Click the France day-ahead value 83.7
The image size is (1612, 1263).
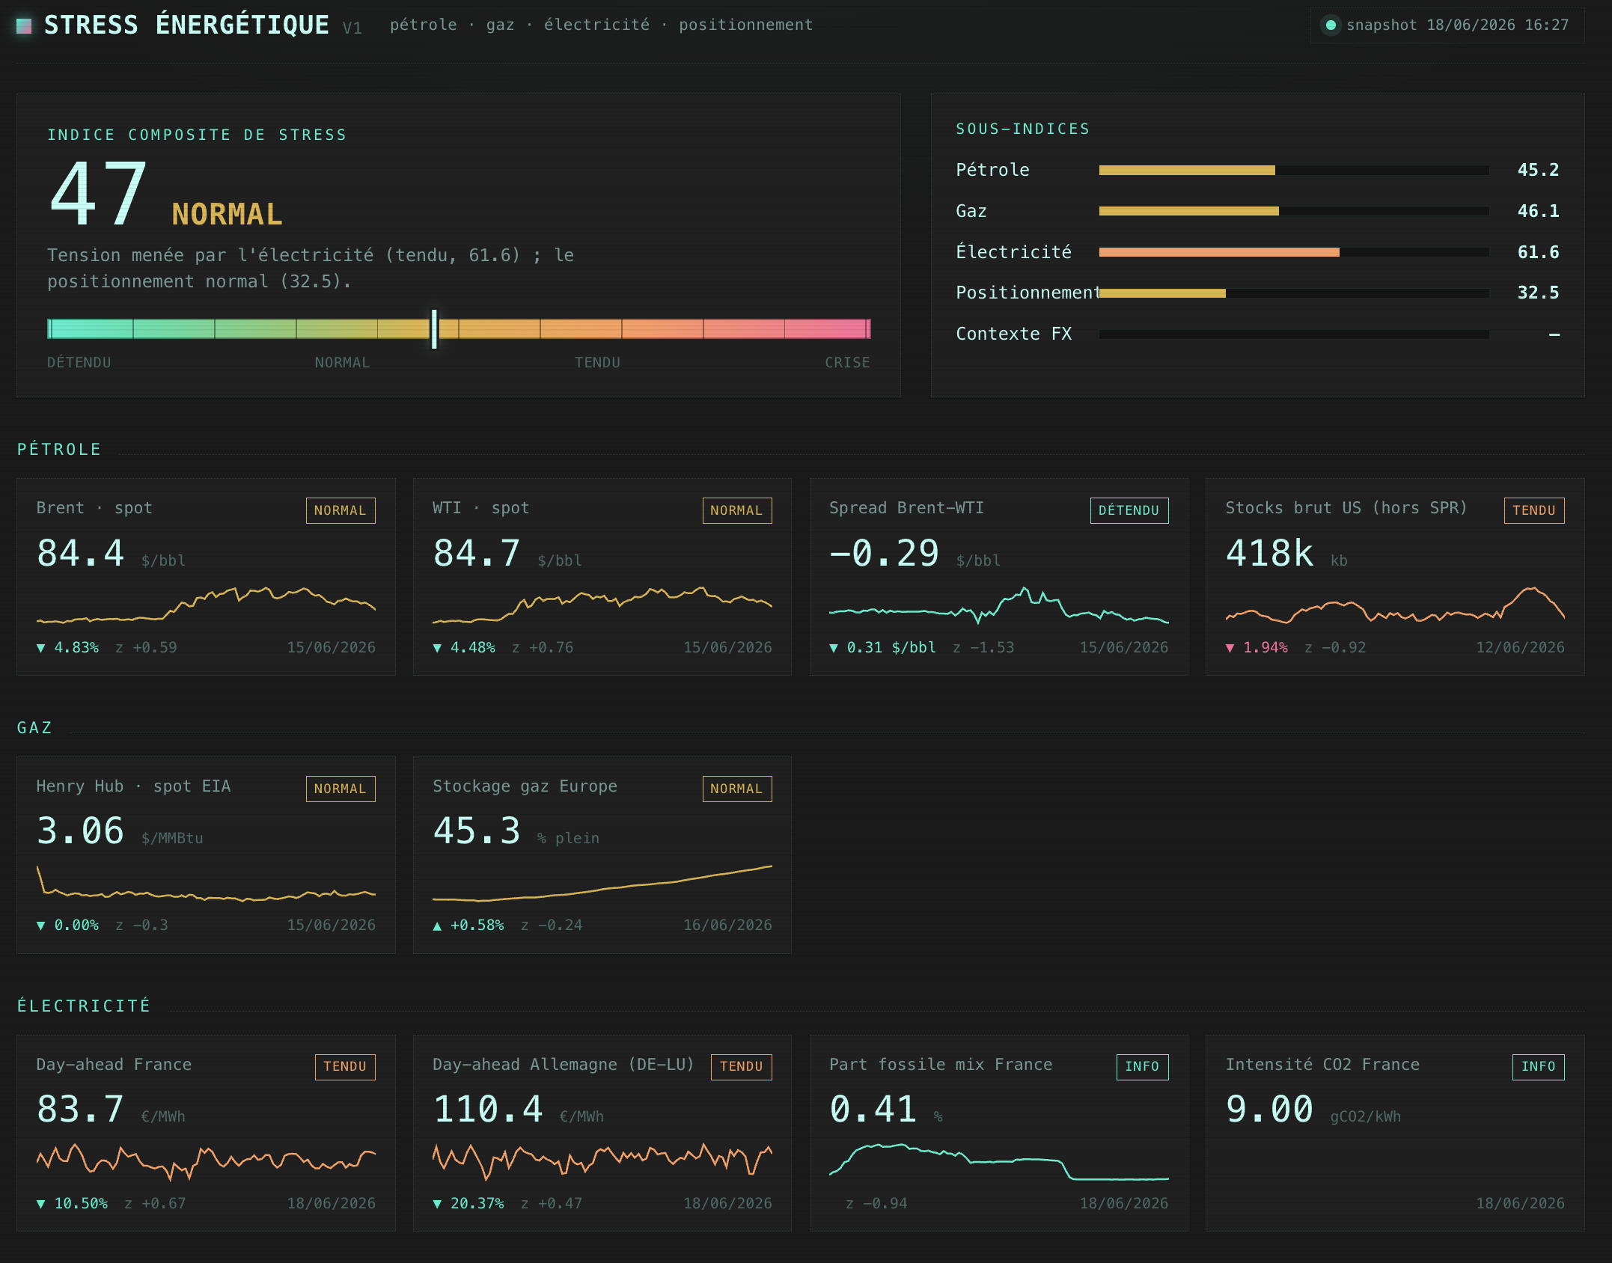pos(80,1110)
